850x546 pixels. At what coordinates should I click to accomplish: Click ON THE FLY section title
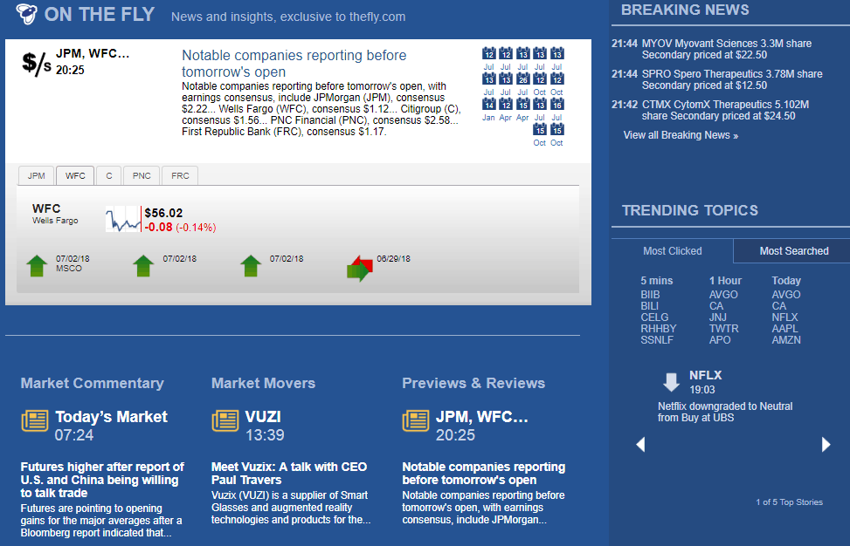click(x=100, y=14)
